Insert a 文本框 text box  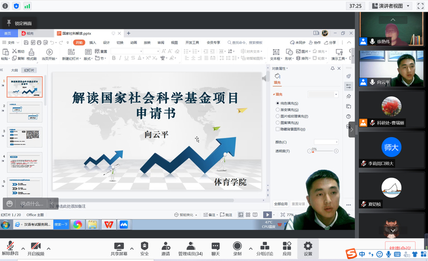click(x=276, y=54)
